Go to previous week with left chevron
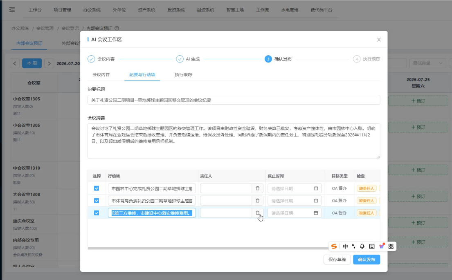This screenshot has width=452, height=280. click(x=15, y=63)
